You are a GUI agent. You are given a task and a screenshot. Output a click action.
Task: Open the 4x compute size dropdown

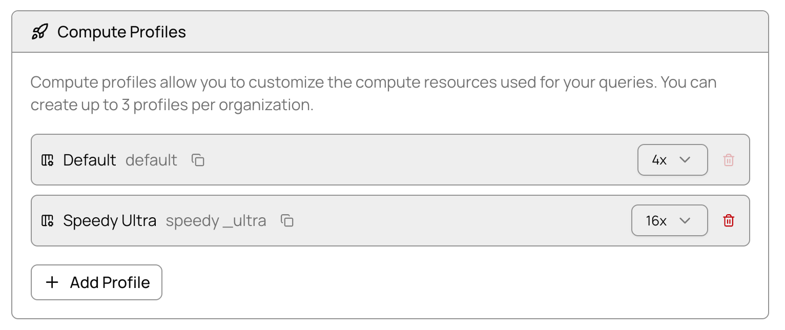coord(672,160)
